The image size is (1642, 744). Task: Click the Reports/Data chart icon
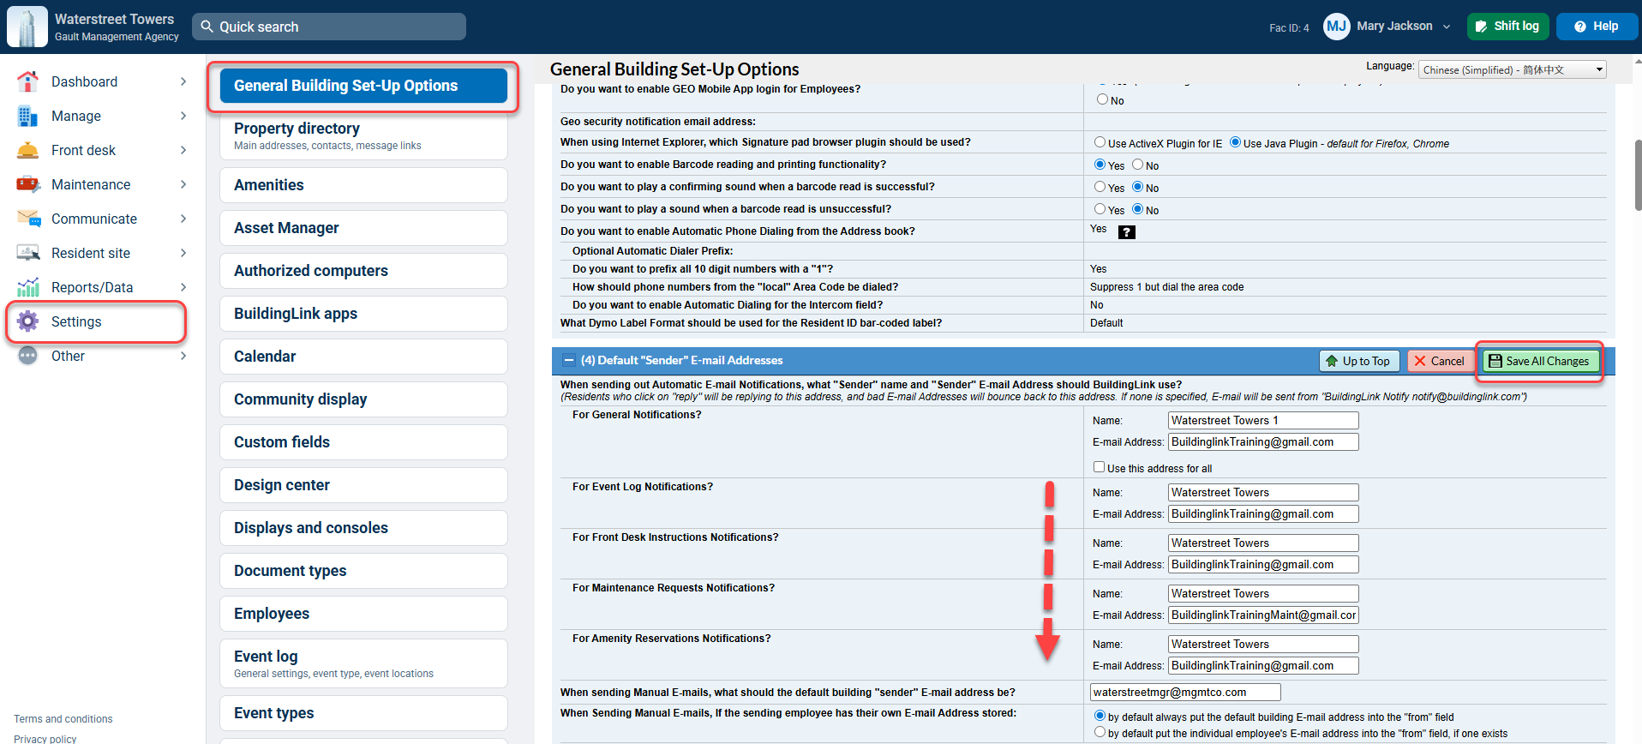pos(28,287)
